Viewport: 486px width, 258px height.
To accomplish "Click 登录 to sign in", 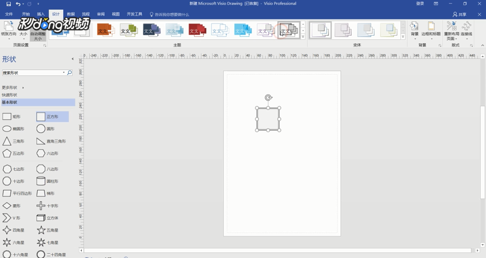I will (420, 4).
